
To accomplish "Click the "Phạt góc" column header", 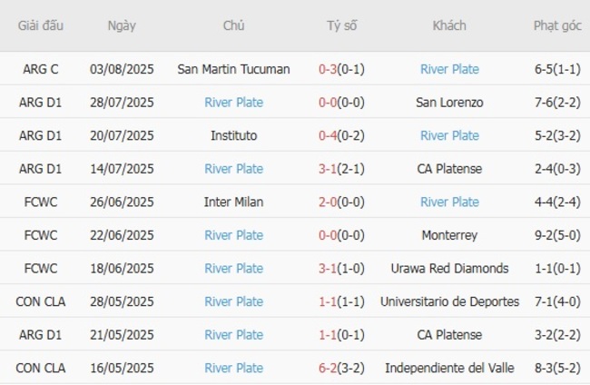I will pos(557,25).
